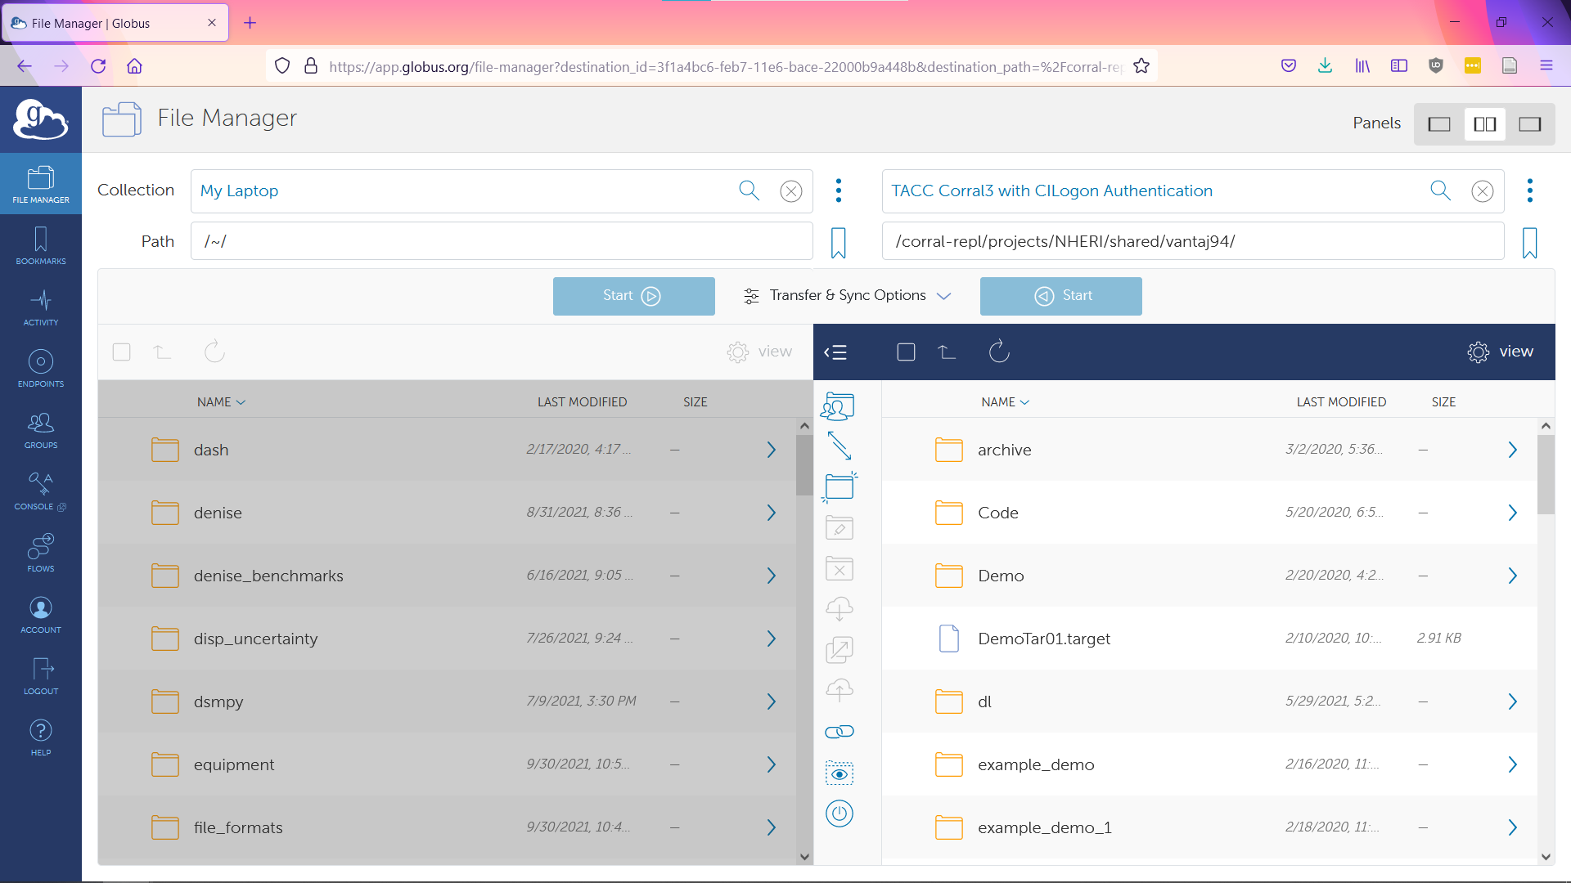Viewport: 1571px width, 883px height.
Task: Click the Share icon in center toolbar
Action: [839, 406]
